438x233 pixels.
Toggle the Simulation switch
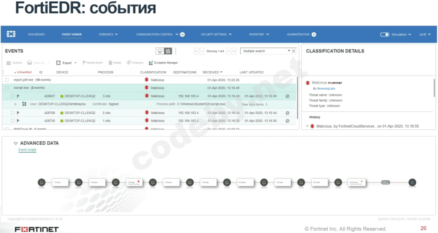coord(385,35)
